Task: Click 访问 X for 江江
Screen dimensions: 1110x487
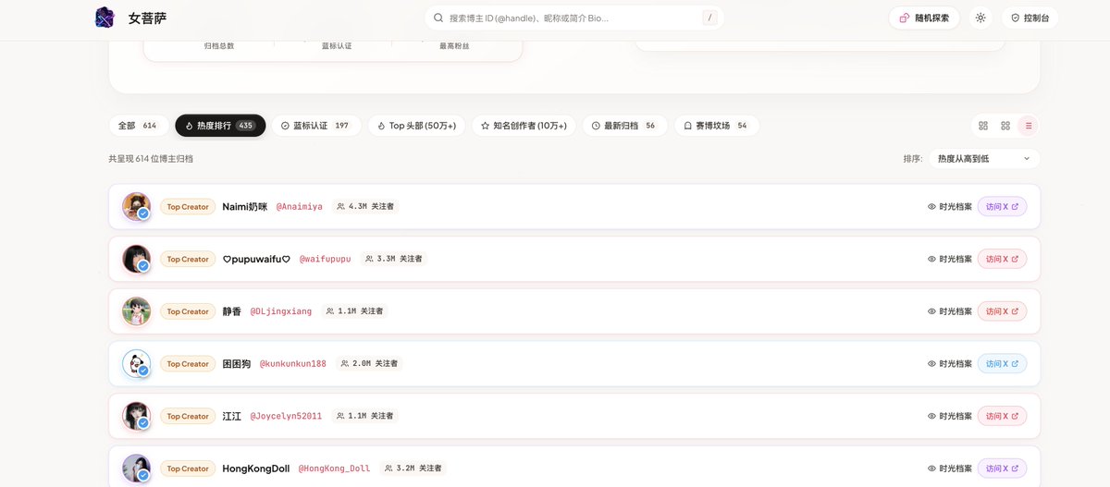Action: [1002, 417]
